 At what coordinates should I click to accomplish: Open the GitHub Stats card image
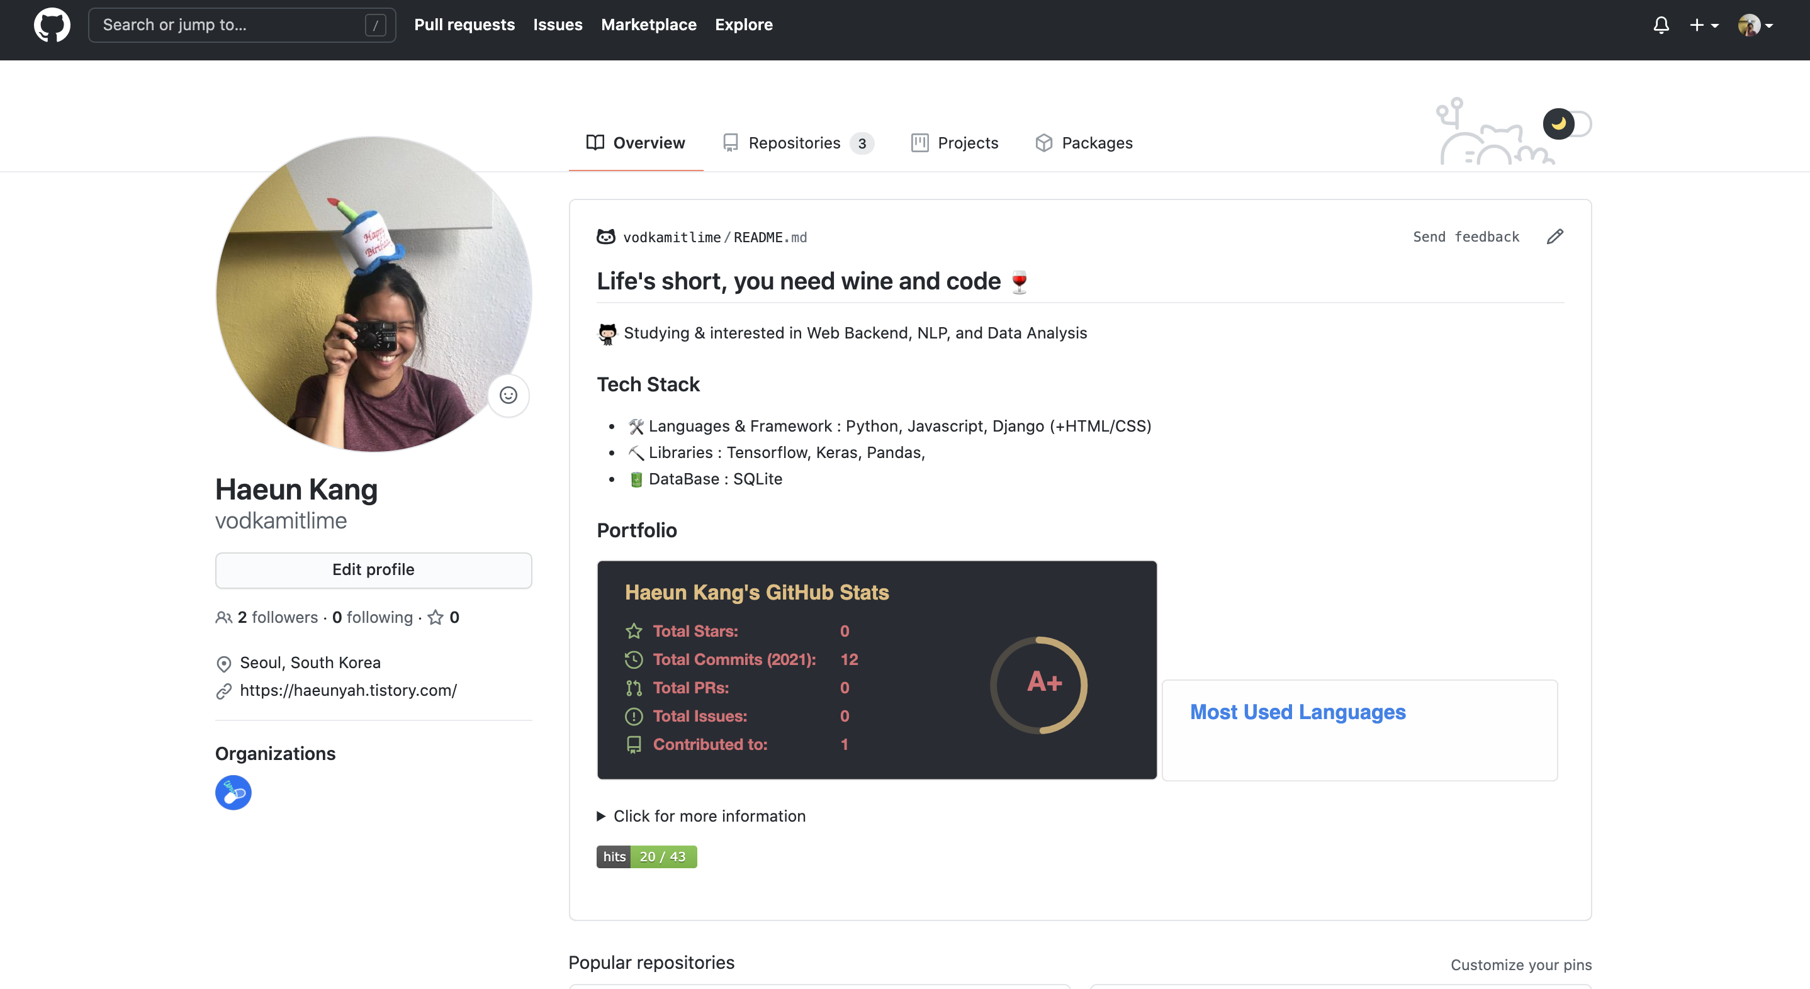click(x=876, y=669)
